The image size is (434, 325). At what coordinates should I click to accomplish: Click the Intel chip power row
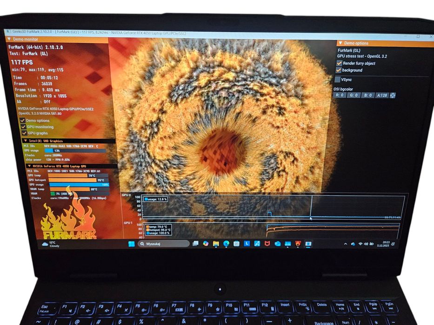(x=47, y=159)
